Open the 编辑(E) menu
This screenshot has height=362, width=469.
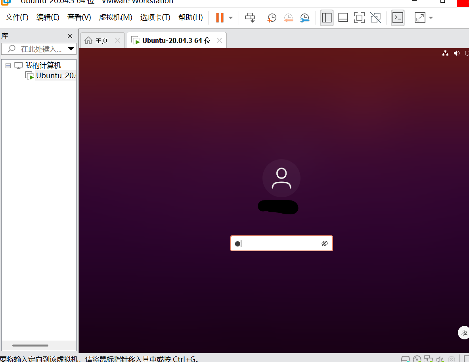[48, 17]
